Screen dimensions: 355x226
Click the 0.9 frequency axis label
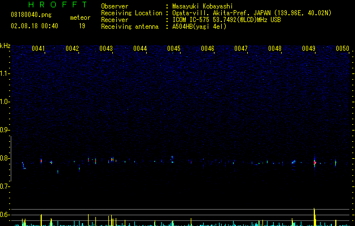(x=5, y=130)
